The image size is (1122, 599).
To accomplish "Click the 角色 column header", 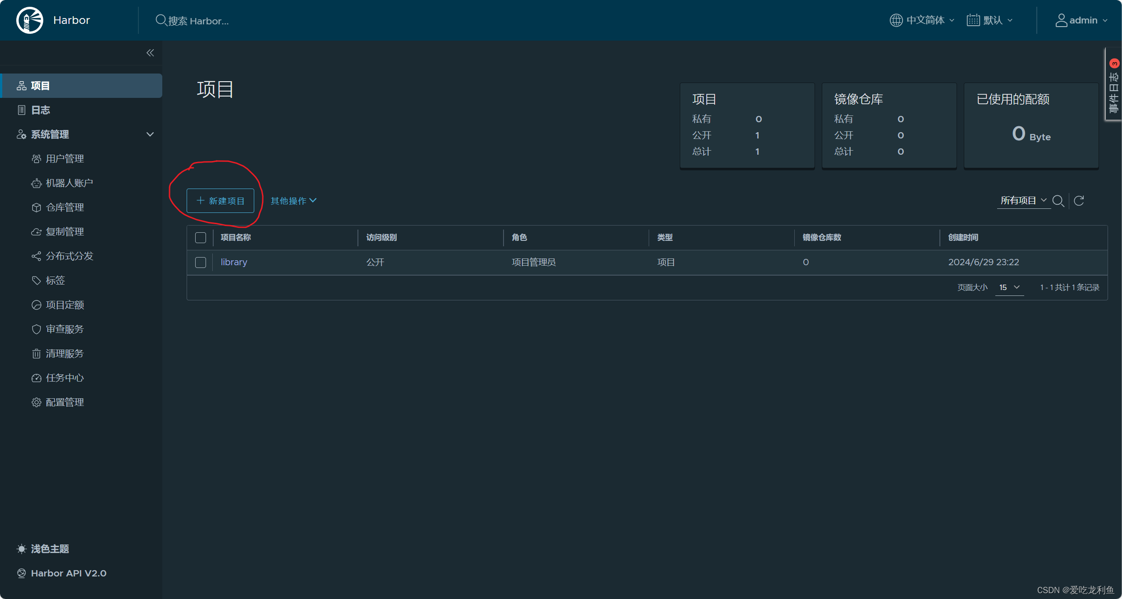I will coord(519,237).
